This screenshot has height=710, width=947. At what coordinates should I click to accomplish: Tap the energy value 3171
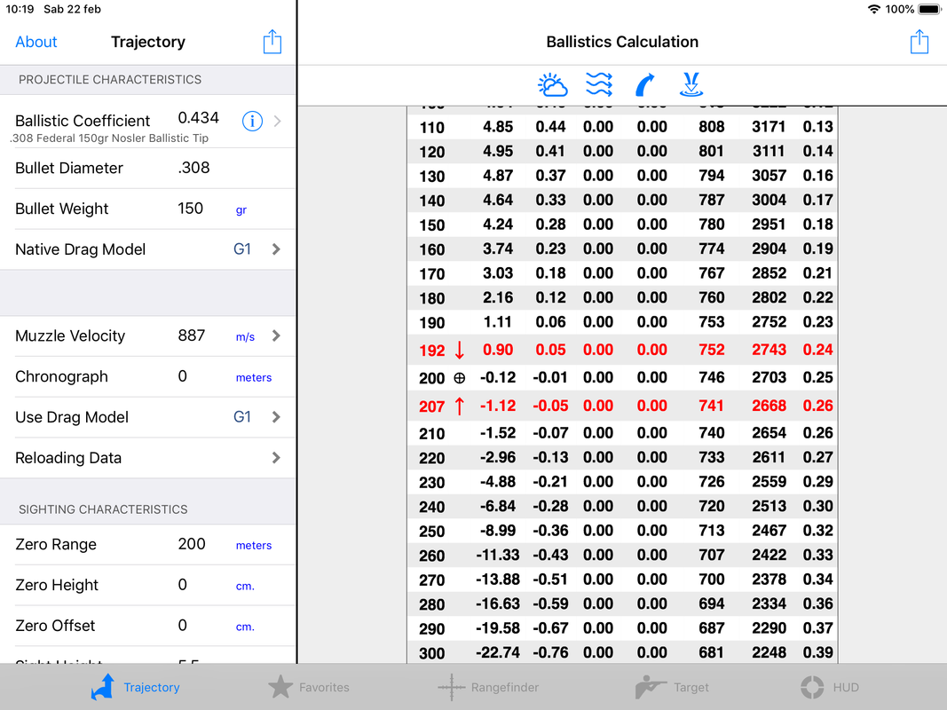pos(769,127)
